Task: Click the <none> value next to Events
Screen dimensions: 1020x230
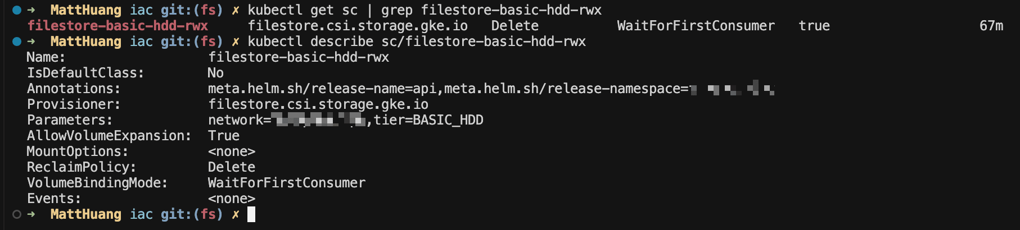Action: (232, 199)
